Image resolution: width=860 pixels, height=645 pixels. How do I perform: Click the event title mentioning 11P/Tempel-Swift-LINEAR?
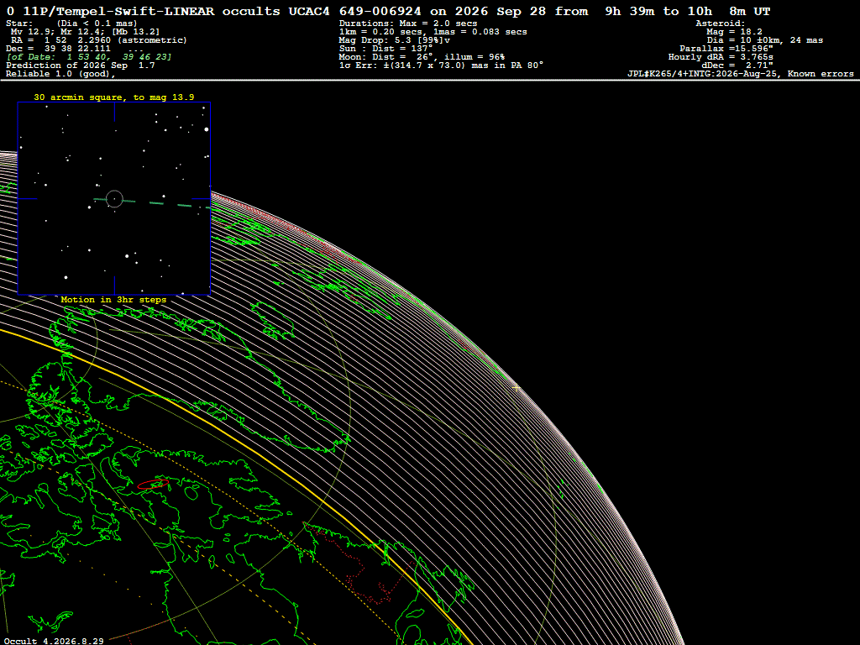388,11
